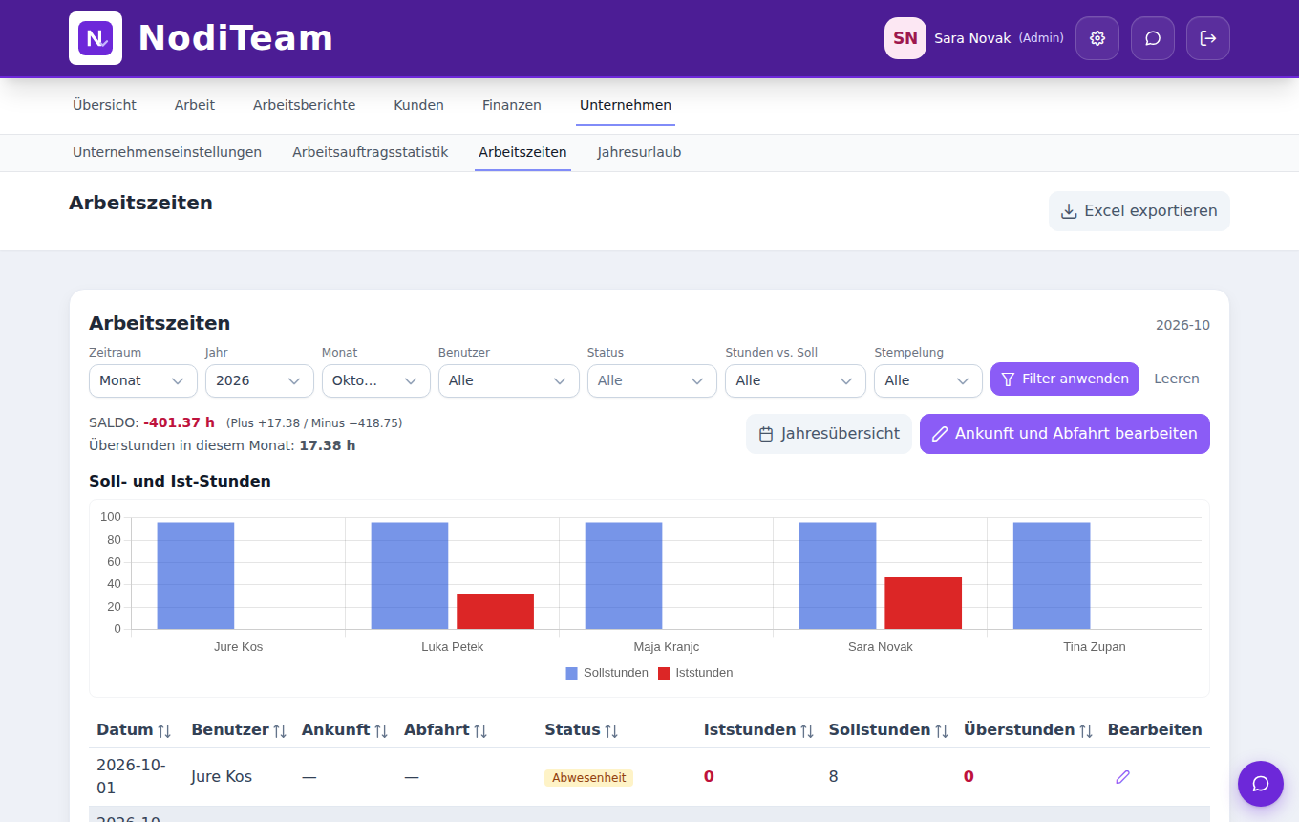Image resolution: width=1299 pixels, height=822 pixels.
Task: Sort table by Ankunft column arrows
Action: (x=381, y=730)
